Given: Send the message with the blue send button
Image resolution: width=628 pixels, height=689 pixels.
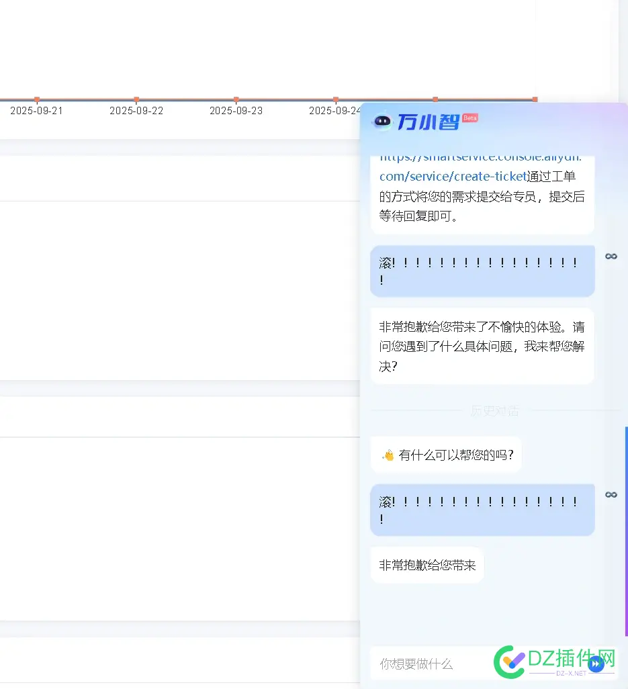Looking at the screenshot, I should [x=596, y=663].
